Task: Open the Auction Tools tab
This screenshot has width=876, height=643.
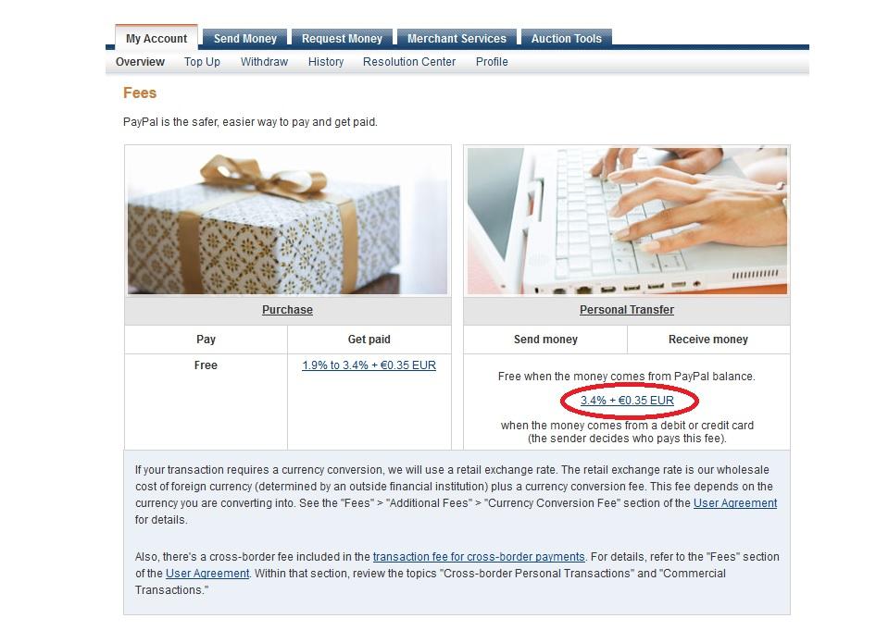Action: (566, 39)
